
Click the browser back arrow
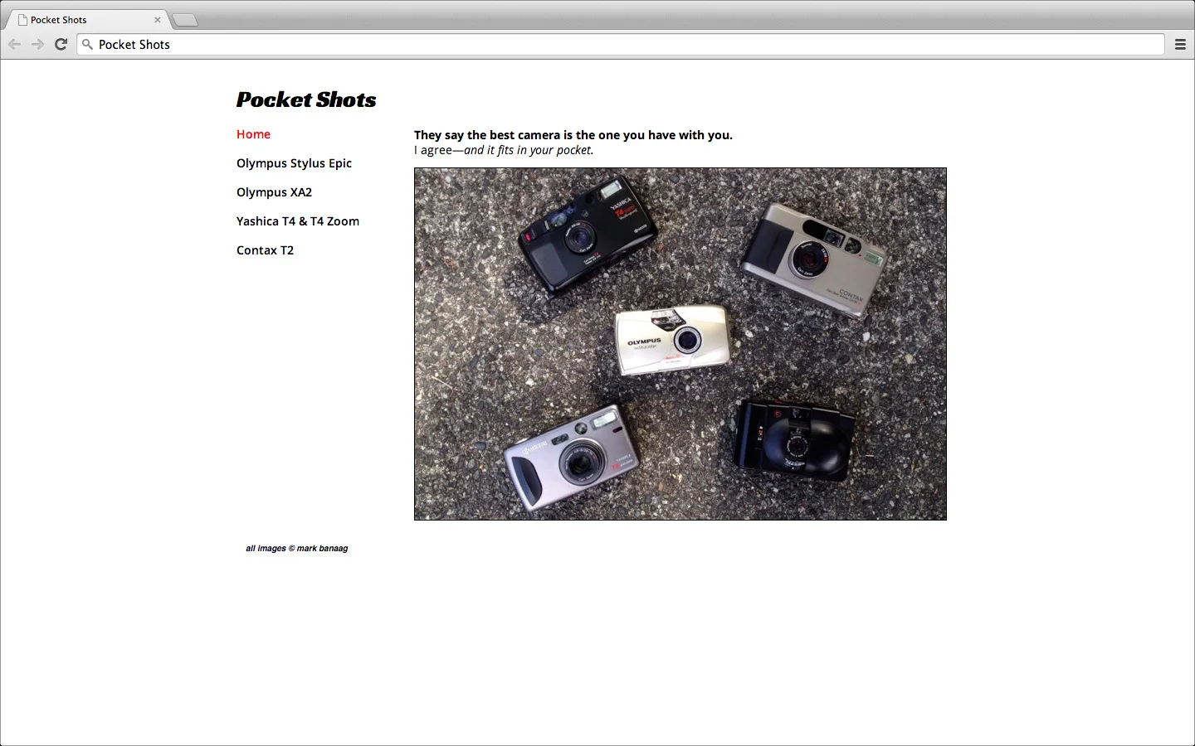14,44
